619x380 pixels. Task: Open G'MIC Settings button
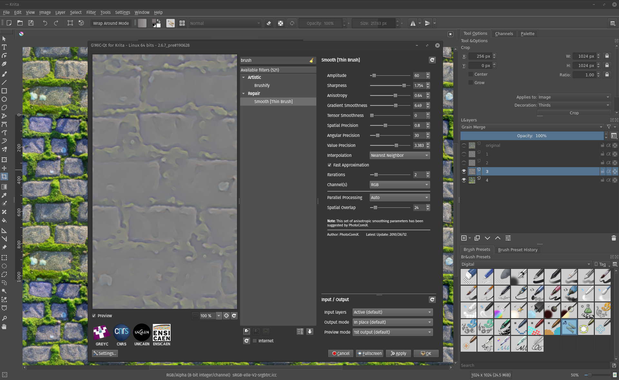[x=105, y=353]
